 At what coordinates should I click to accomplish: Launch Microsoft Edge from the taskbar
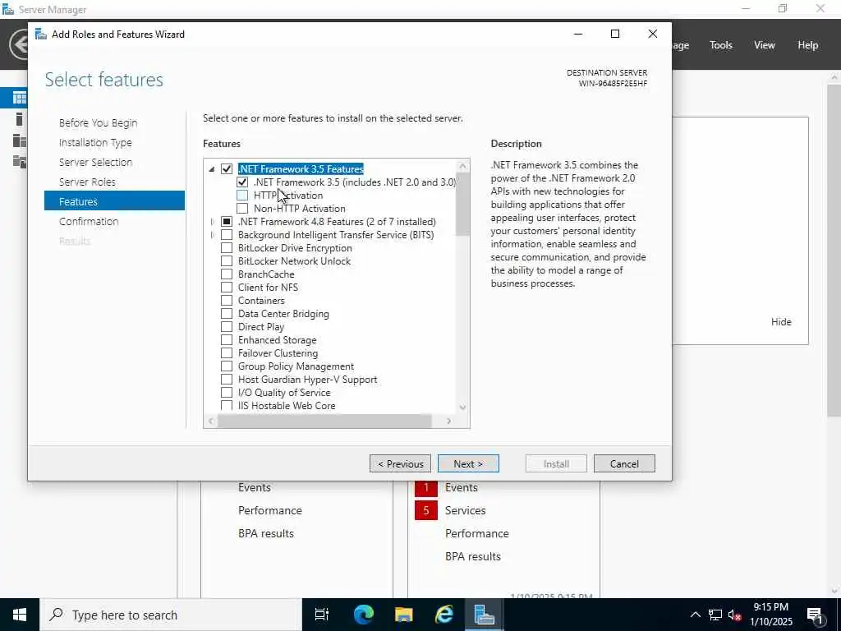363,615
